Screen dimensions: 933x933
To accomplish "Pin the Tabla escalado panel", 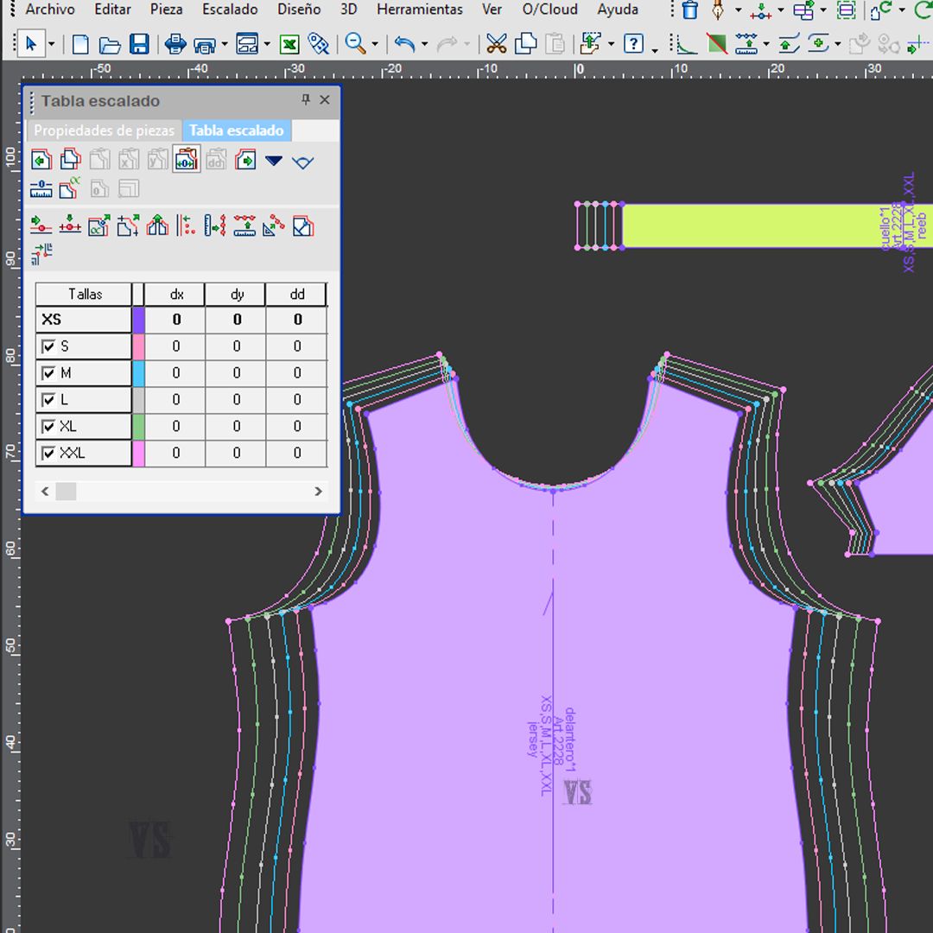I will [x=305, y=100].
